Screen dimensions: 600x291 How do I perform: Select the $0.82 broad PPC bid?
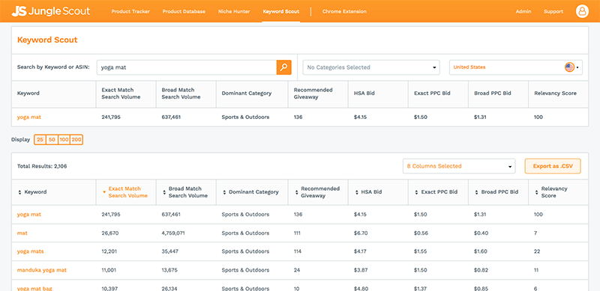481,270
